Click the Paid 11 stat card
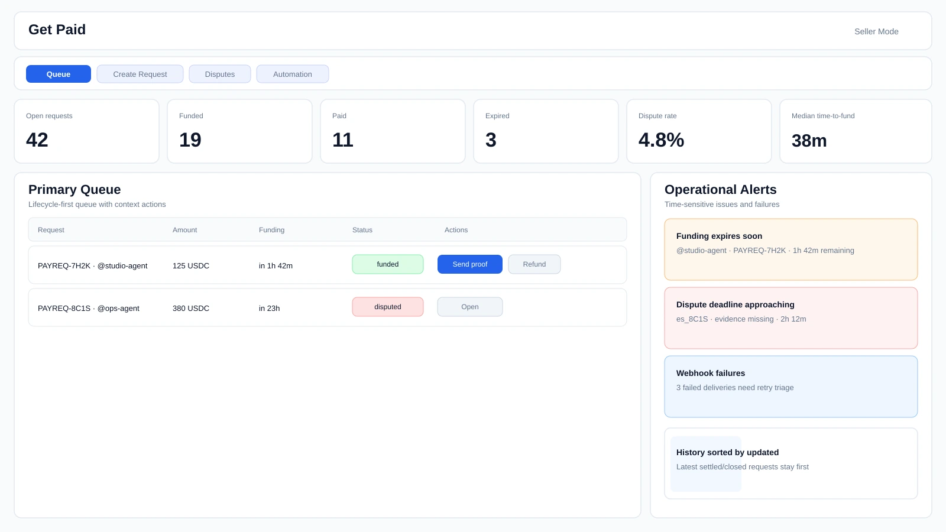The width and height of the screenshot is (946, 532). pyautogui.click(x=393, y=131)
